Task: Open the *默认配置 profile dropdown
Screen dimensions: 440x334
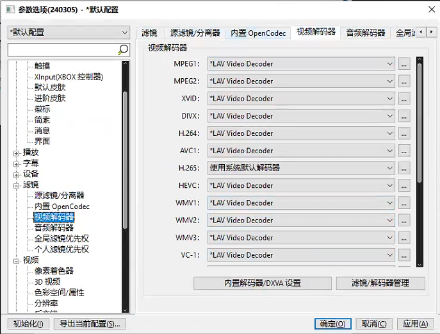Action: (69, 32)
